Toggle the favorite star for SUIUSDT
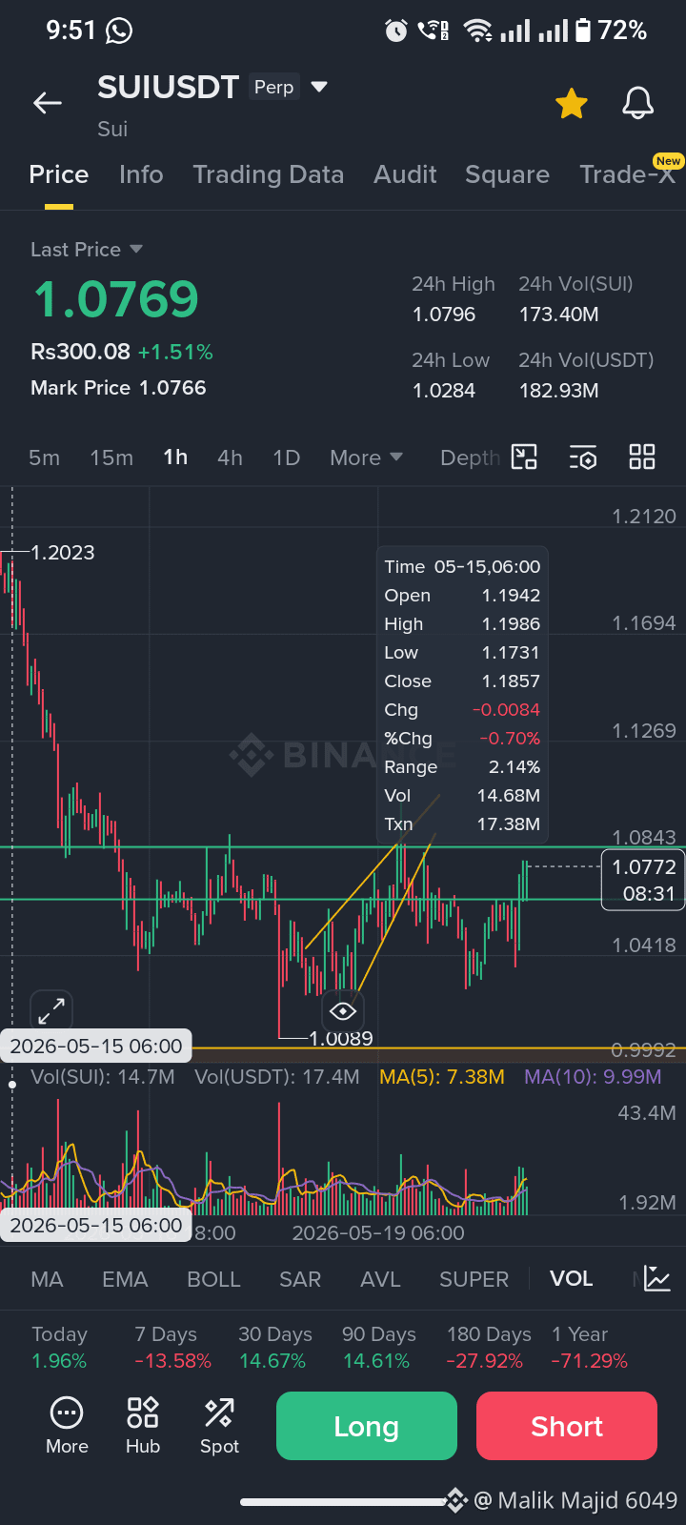This screenshot has width=686, height=1525. click(x=572, y=103)
